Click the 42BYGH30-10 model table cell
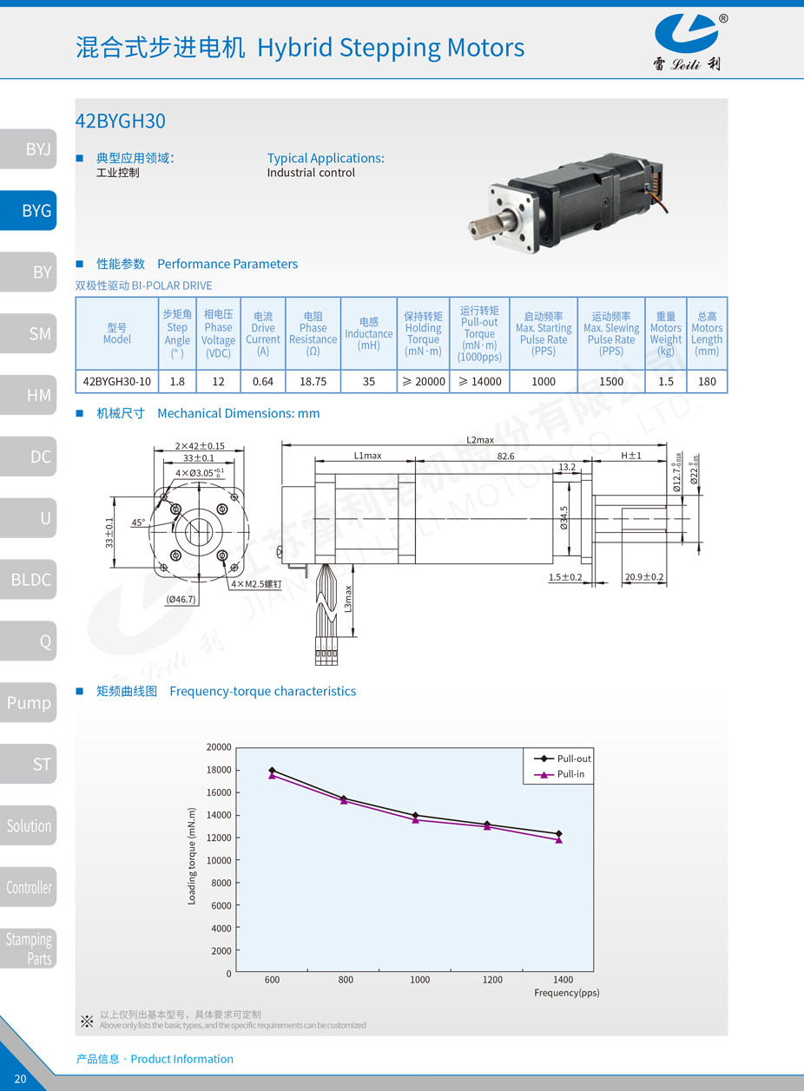 (116, 382)
